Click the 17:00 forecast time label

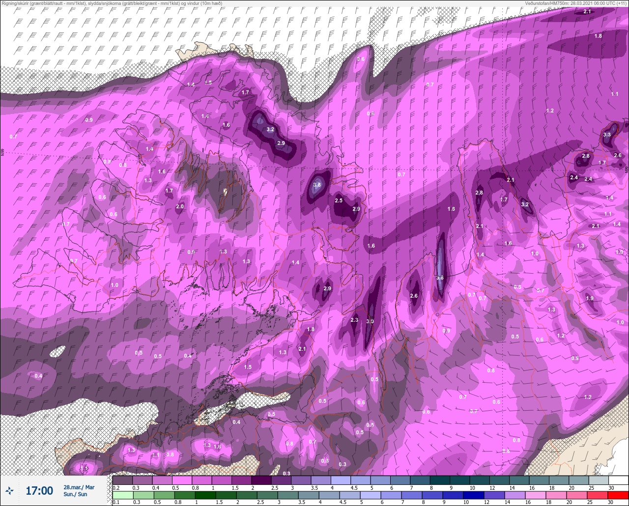(x=39, y=491)
